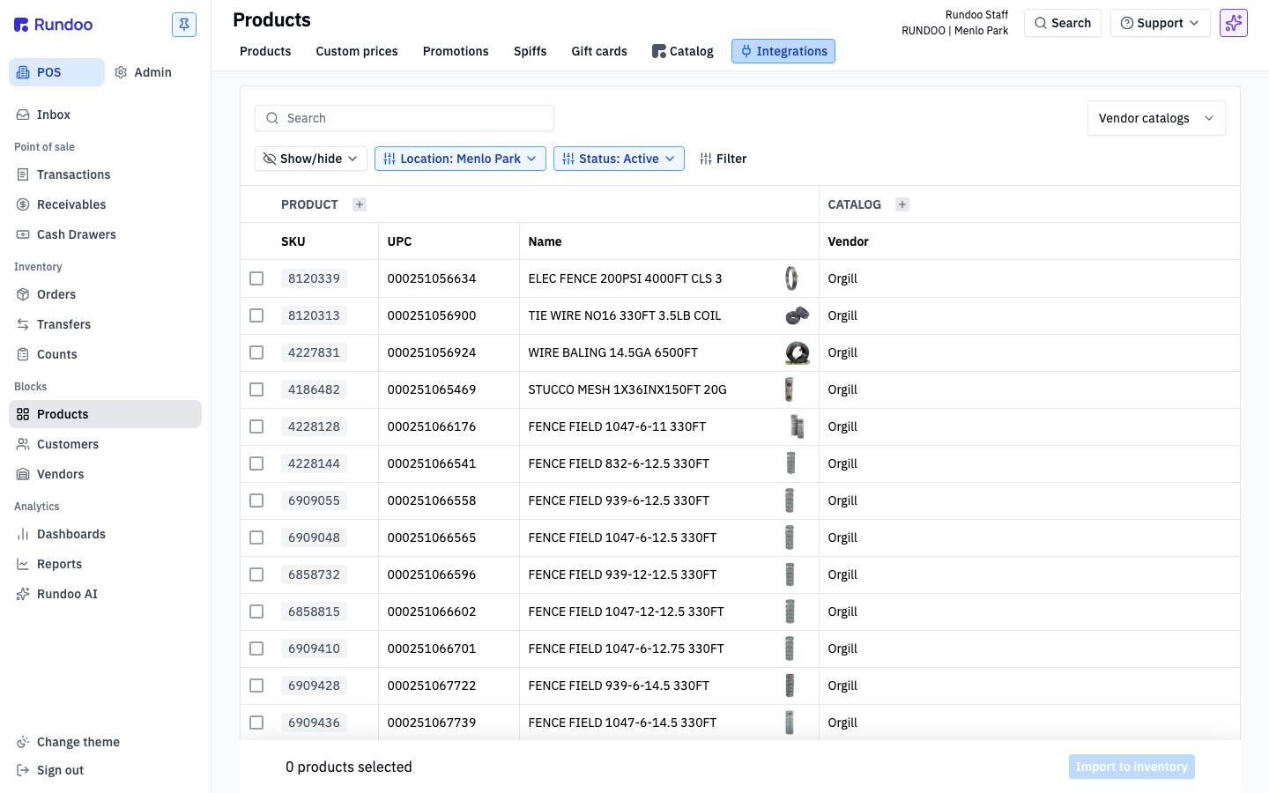Viewport: 1269px width, 793px height.
Task: Open SKU 6858815 link
Action: [314, 611]
